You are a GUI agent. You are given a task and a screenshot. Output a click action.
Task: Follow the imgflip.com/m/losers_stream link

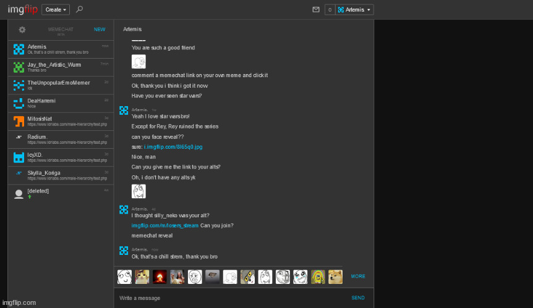(x=164, y=225)
